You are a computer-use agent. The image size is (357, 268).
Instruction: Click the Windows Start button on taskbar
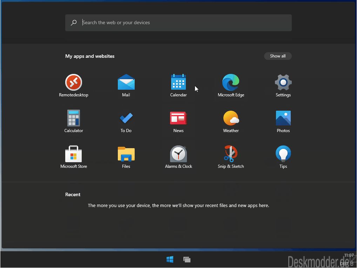(x=170, y=259)
